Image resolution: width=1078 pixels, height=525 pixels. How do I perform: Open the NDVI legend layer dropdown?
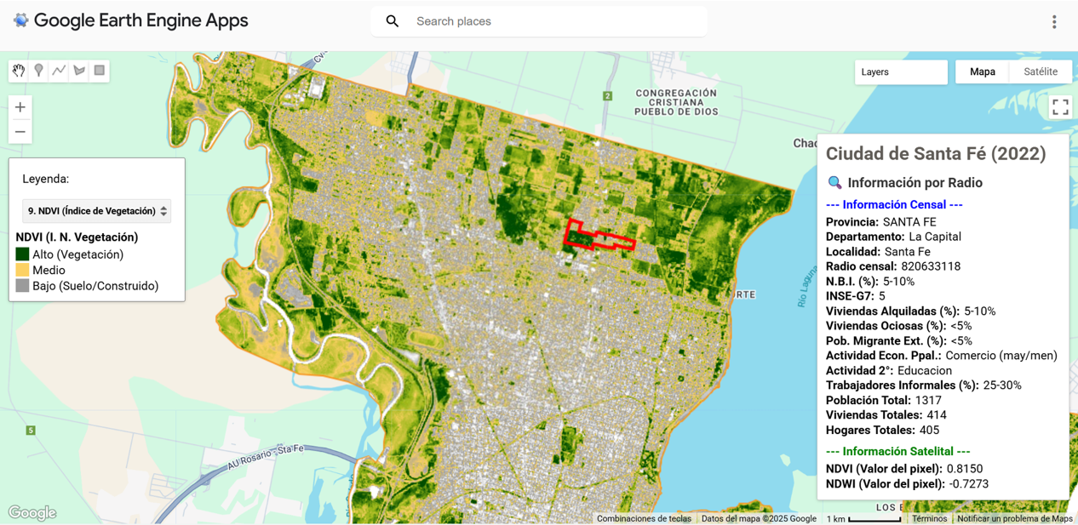(x=96, y=211)
